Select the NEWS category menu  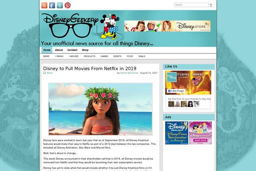[46, 56]
